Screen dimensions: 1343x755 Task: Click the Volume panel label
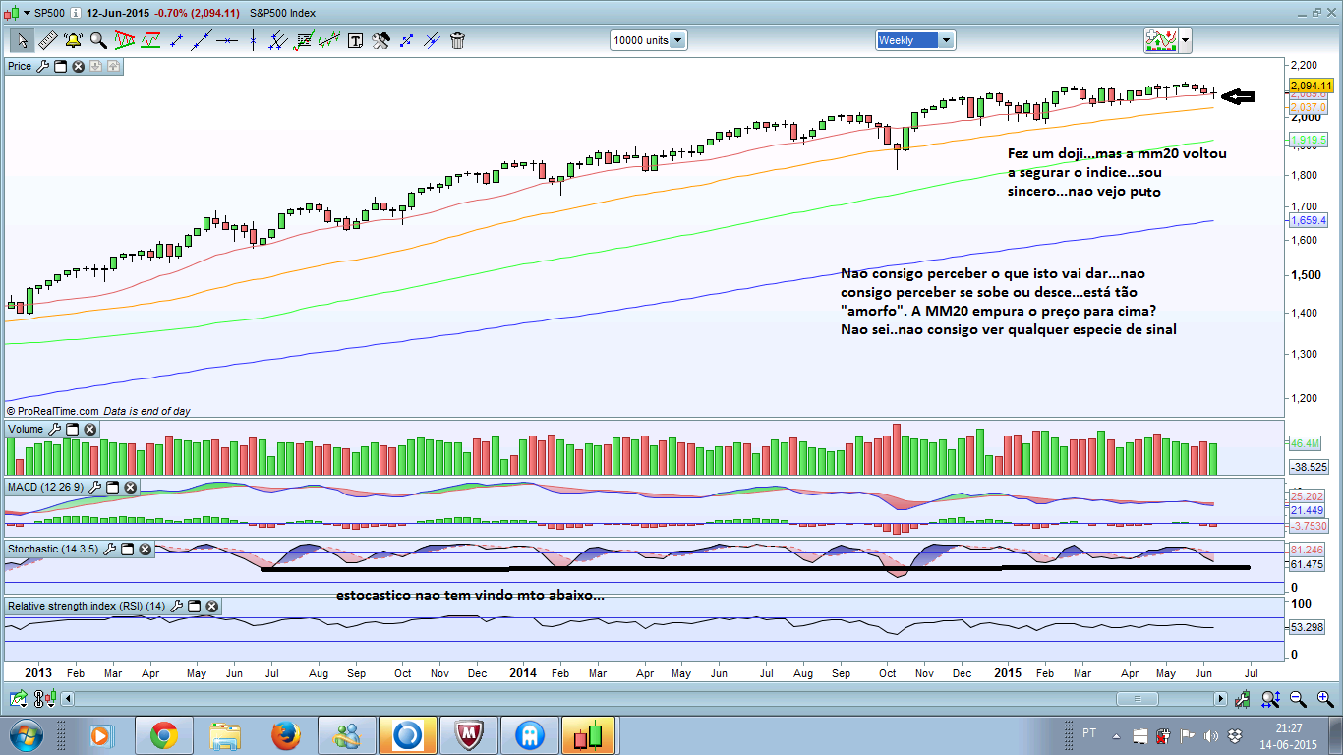click(x=26, y=429)
